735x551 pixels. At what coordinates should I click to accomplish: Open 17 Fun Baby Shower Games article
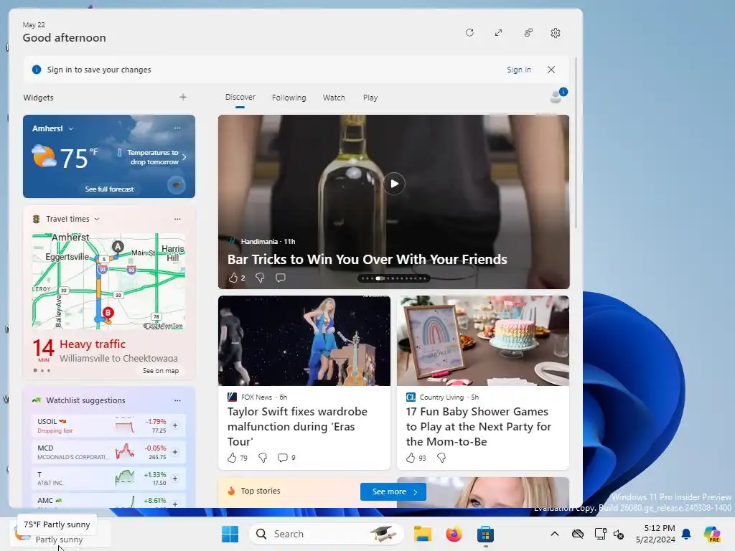pyautogui.click(x=479, y=426)
